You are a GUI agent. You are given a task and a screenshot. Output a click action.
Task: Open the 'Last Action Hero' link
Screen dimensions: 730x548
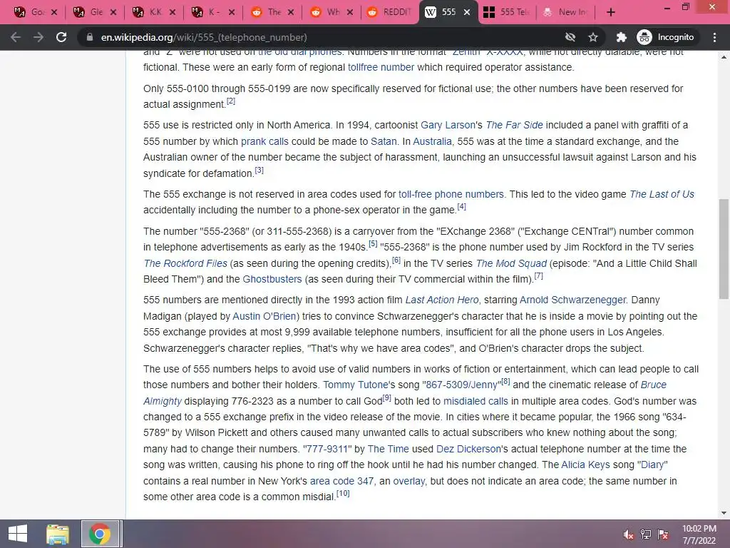442,300
